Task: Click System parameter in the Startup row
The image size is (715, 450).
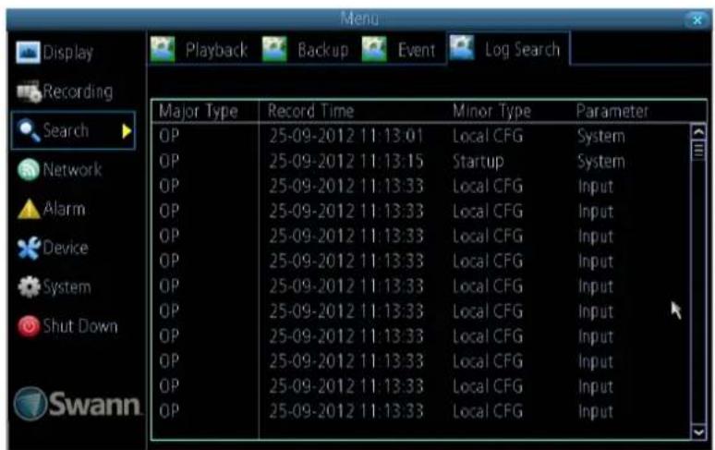Action: (601, 162)
